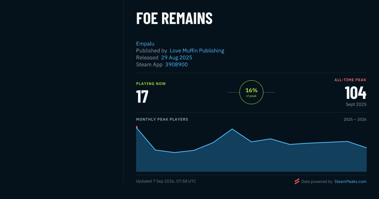Click the 2025 — 2026 range label
Viewport: 379px width, 199px height.
(355, 119)
